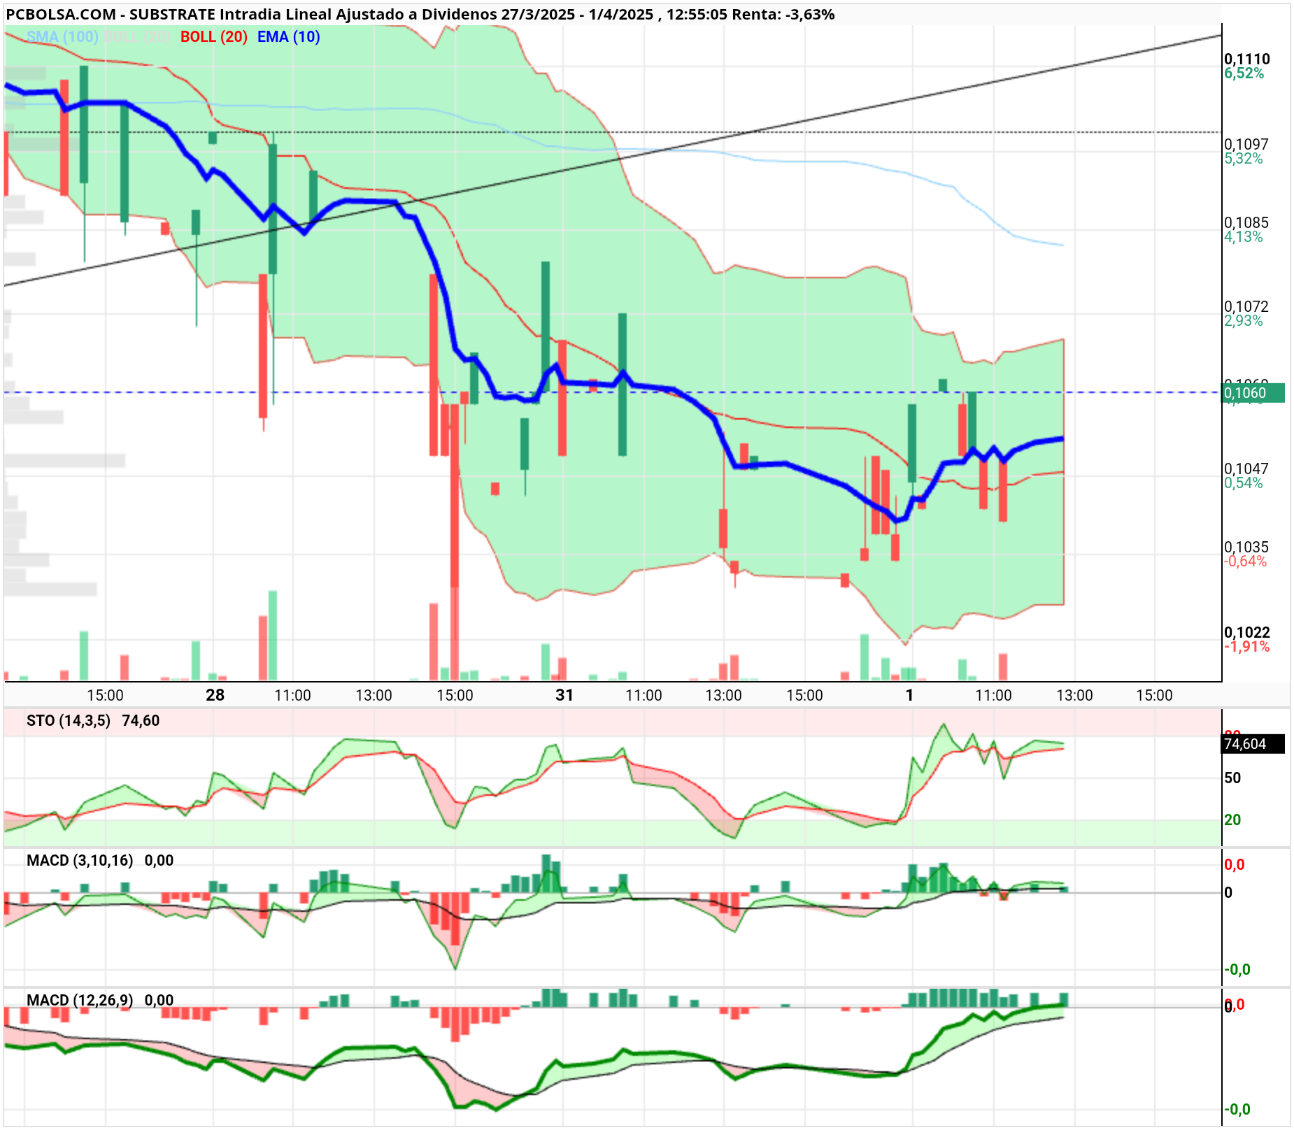Click the 50 level on stochastic axis
Image resolution: width=1294 pixels, height=1130 pixels.
click(1232, 778)
